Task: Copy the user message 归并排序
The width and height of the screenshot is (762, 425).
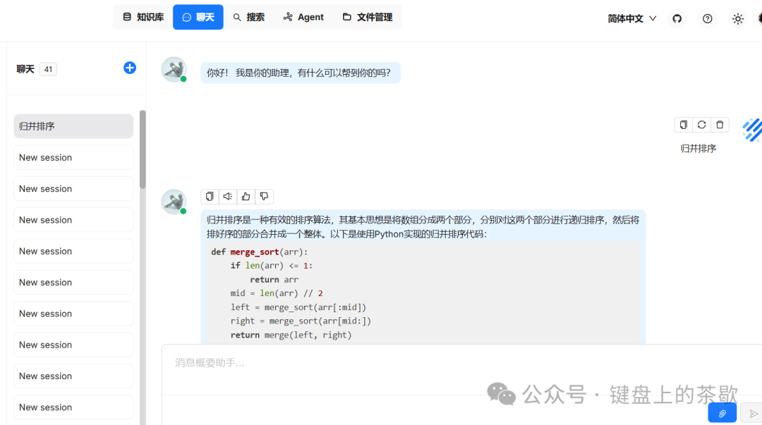Action: pyautogui.click(x=683, y=125)
